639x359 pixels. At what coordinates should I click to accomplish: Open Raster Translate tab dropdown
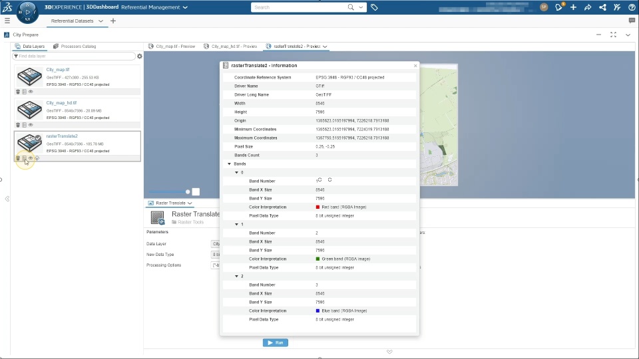tap(190, 203)
